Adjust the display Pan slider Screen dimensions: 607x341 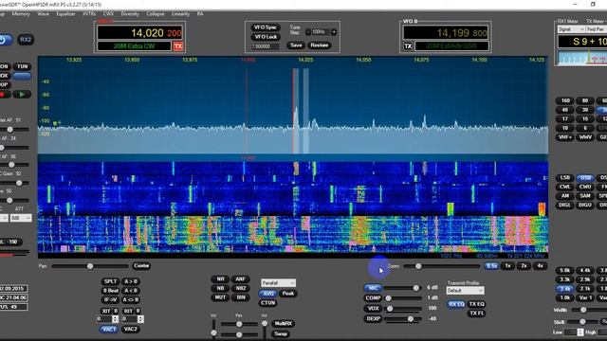[90, 266]
